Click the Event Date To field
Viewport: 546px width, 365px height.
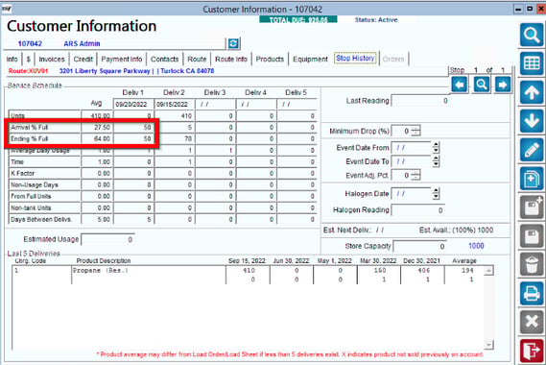[412, 161]
